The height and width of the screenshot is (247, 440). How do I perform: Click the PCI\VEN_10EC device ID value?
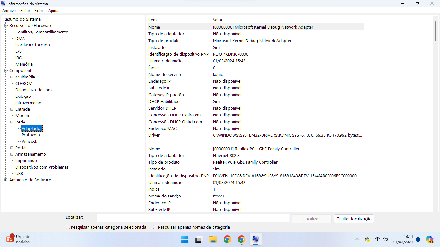click(285, 176)
